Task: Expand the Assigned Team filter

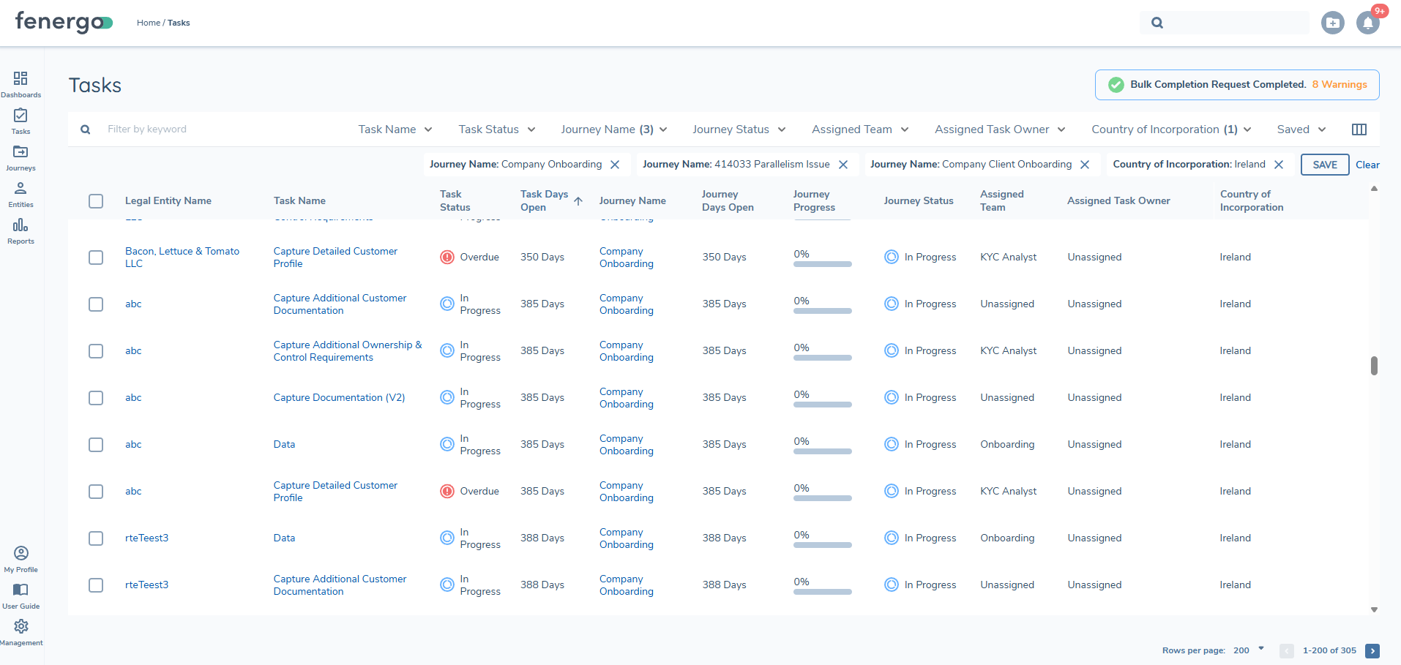Action: 859,129
